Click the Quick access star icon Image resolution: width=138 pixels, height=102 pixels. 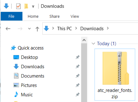point(13,48)
